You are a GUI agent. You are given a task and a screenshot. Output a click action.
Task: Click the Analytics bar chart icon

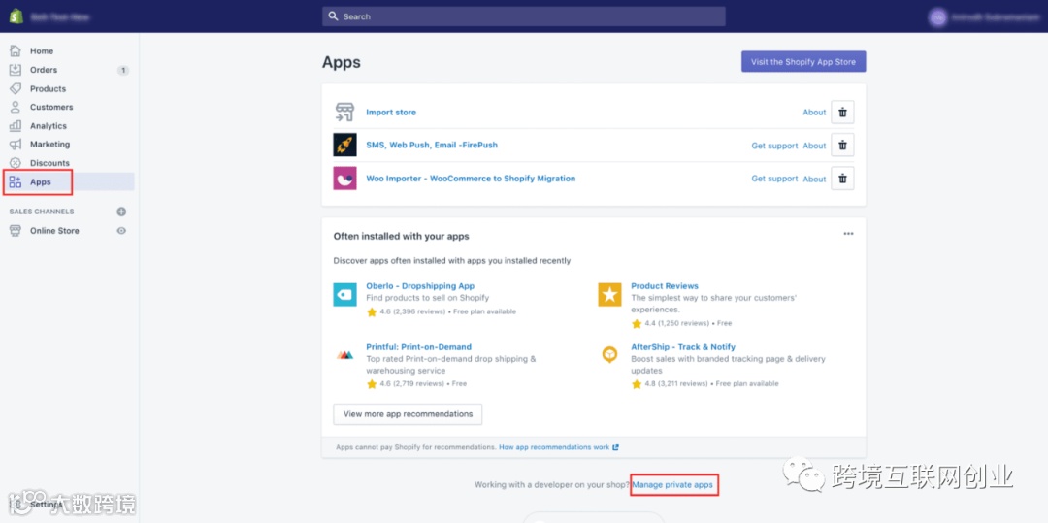[x=16, y=125]
